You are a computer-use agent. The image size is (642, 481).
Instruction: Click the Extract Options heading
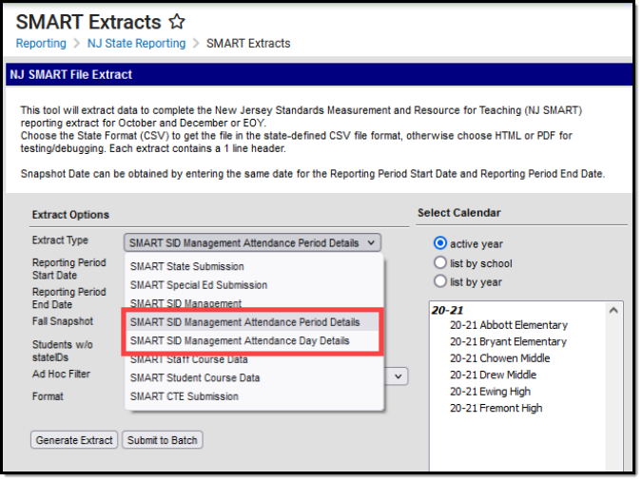point(70,215)
